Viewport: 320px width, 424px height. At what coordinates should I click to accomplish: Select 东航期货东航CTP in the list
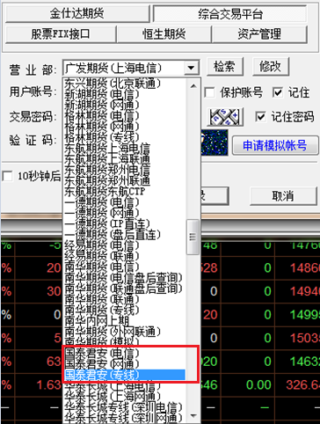click(x=125, y=191)
